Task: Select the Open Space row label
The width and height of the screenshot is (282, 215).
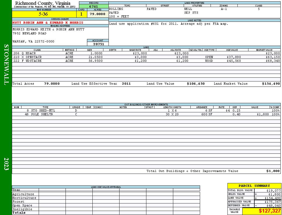Action: click(x=22, y=206)
